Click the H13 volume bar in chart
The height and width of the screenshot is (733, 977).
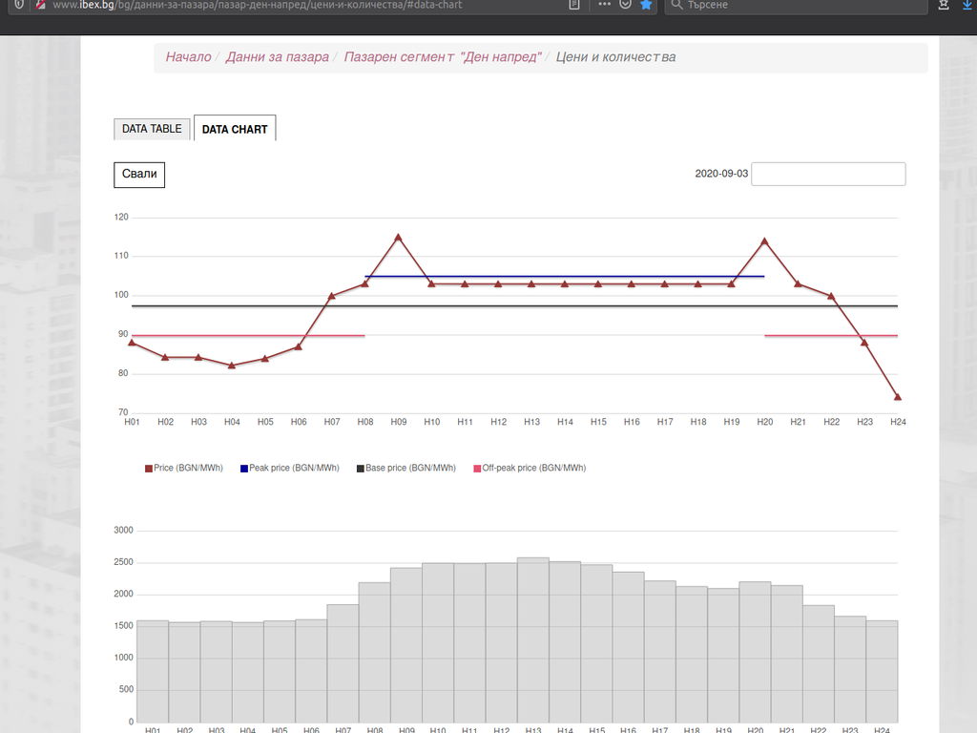point(532,639)
